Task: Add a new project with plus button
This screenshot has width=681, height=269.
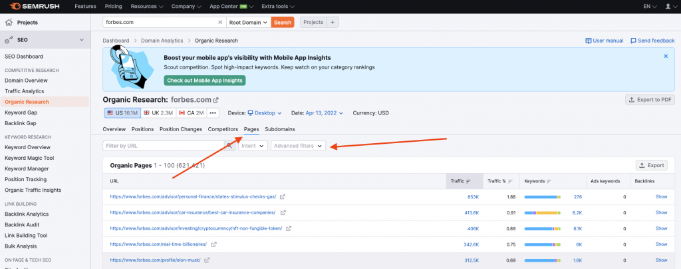Action: [x=333, y=22]
